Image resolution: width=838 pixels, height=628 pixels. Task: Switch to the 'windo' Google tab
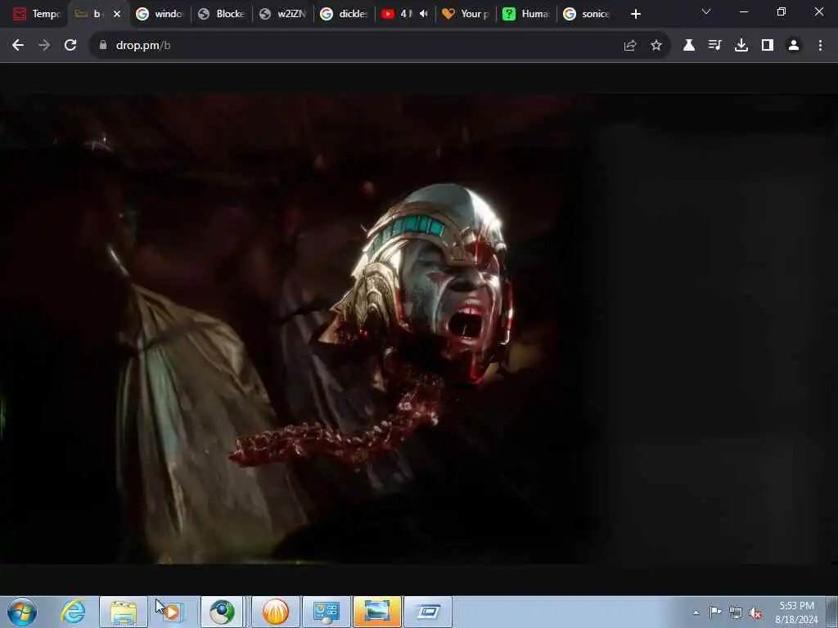[x=160, y=14]
